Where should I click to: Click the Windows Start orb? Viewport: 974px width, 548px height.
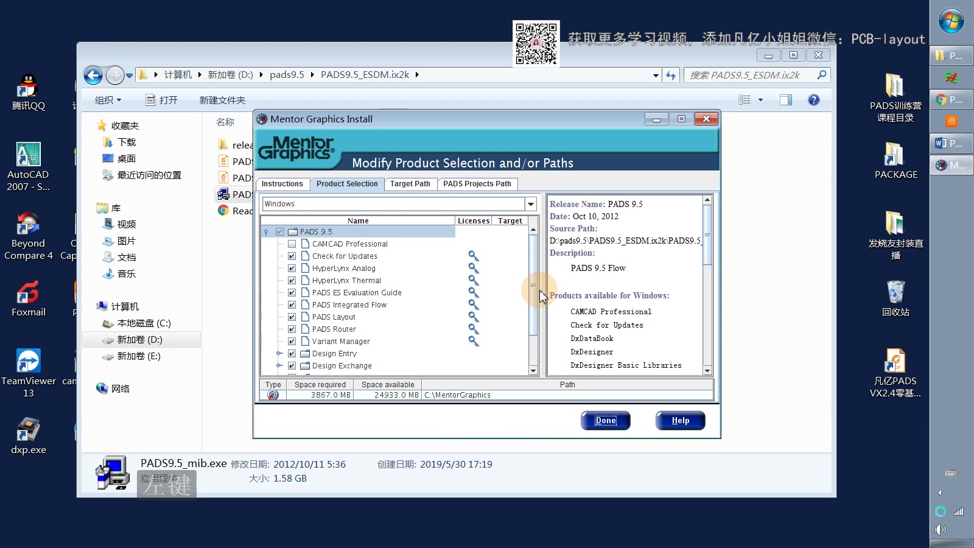click(951, 21)
